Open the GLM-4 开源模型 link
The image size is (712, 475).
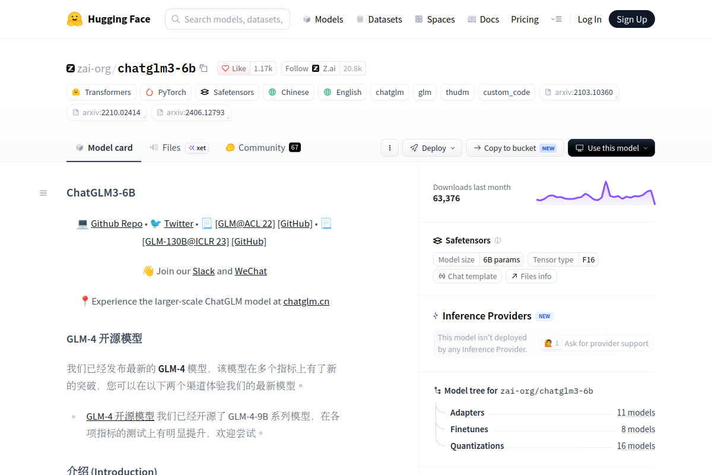point(120,416)
